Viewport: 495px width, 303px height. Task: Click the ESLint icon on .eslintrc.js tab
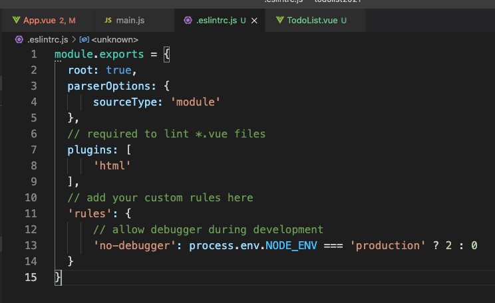click(x=188, y=21)
